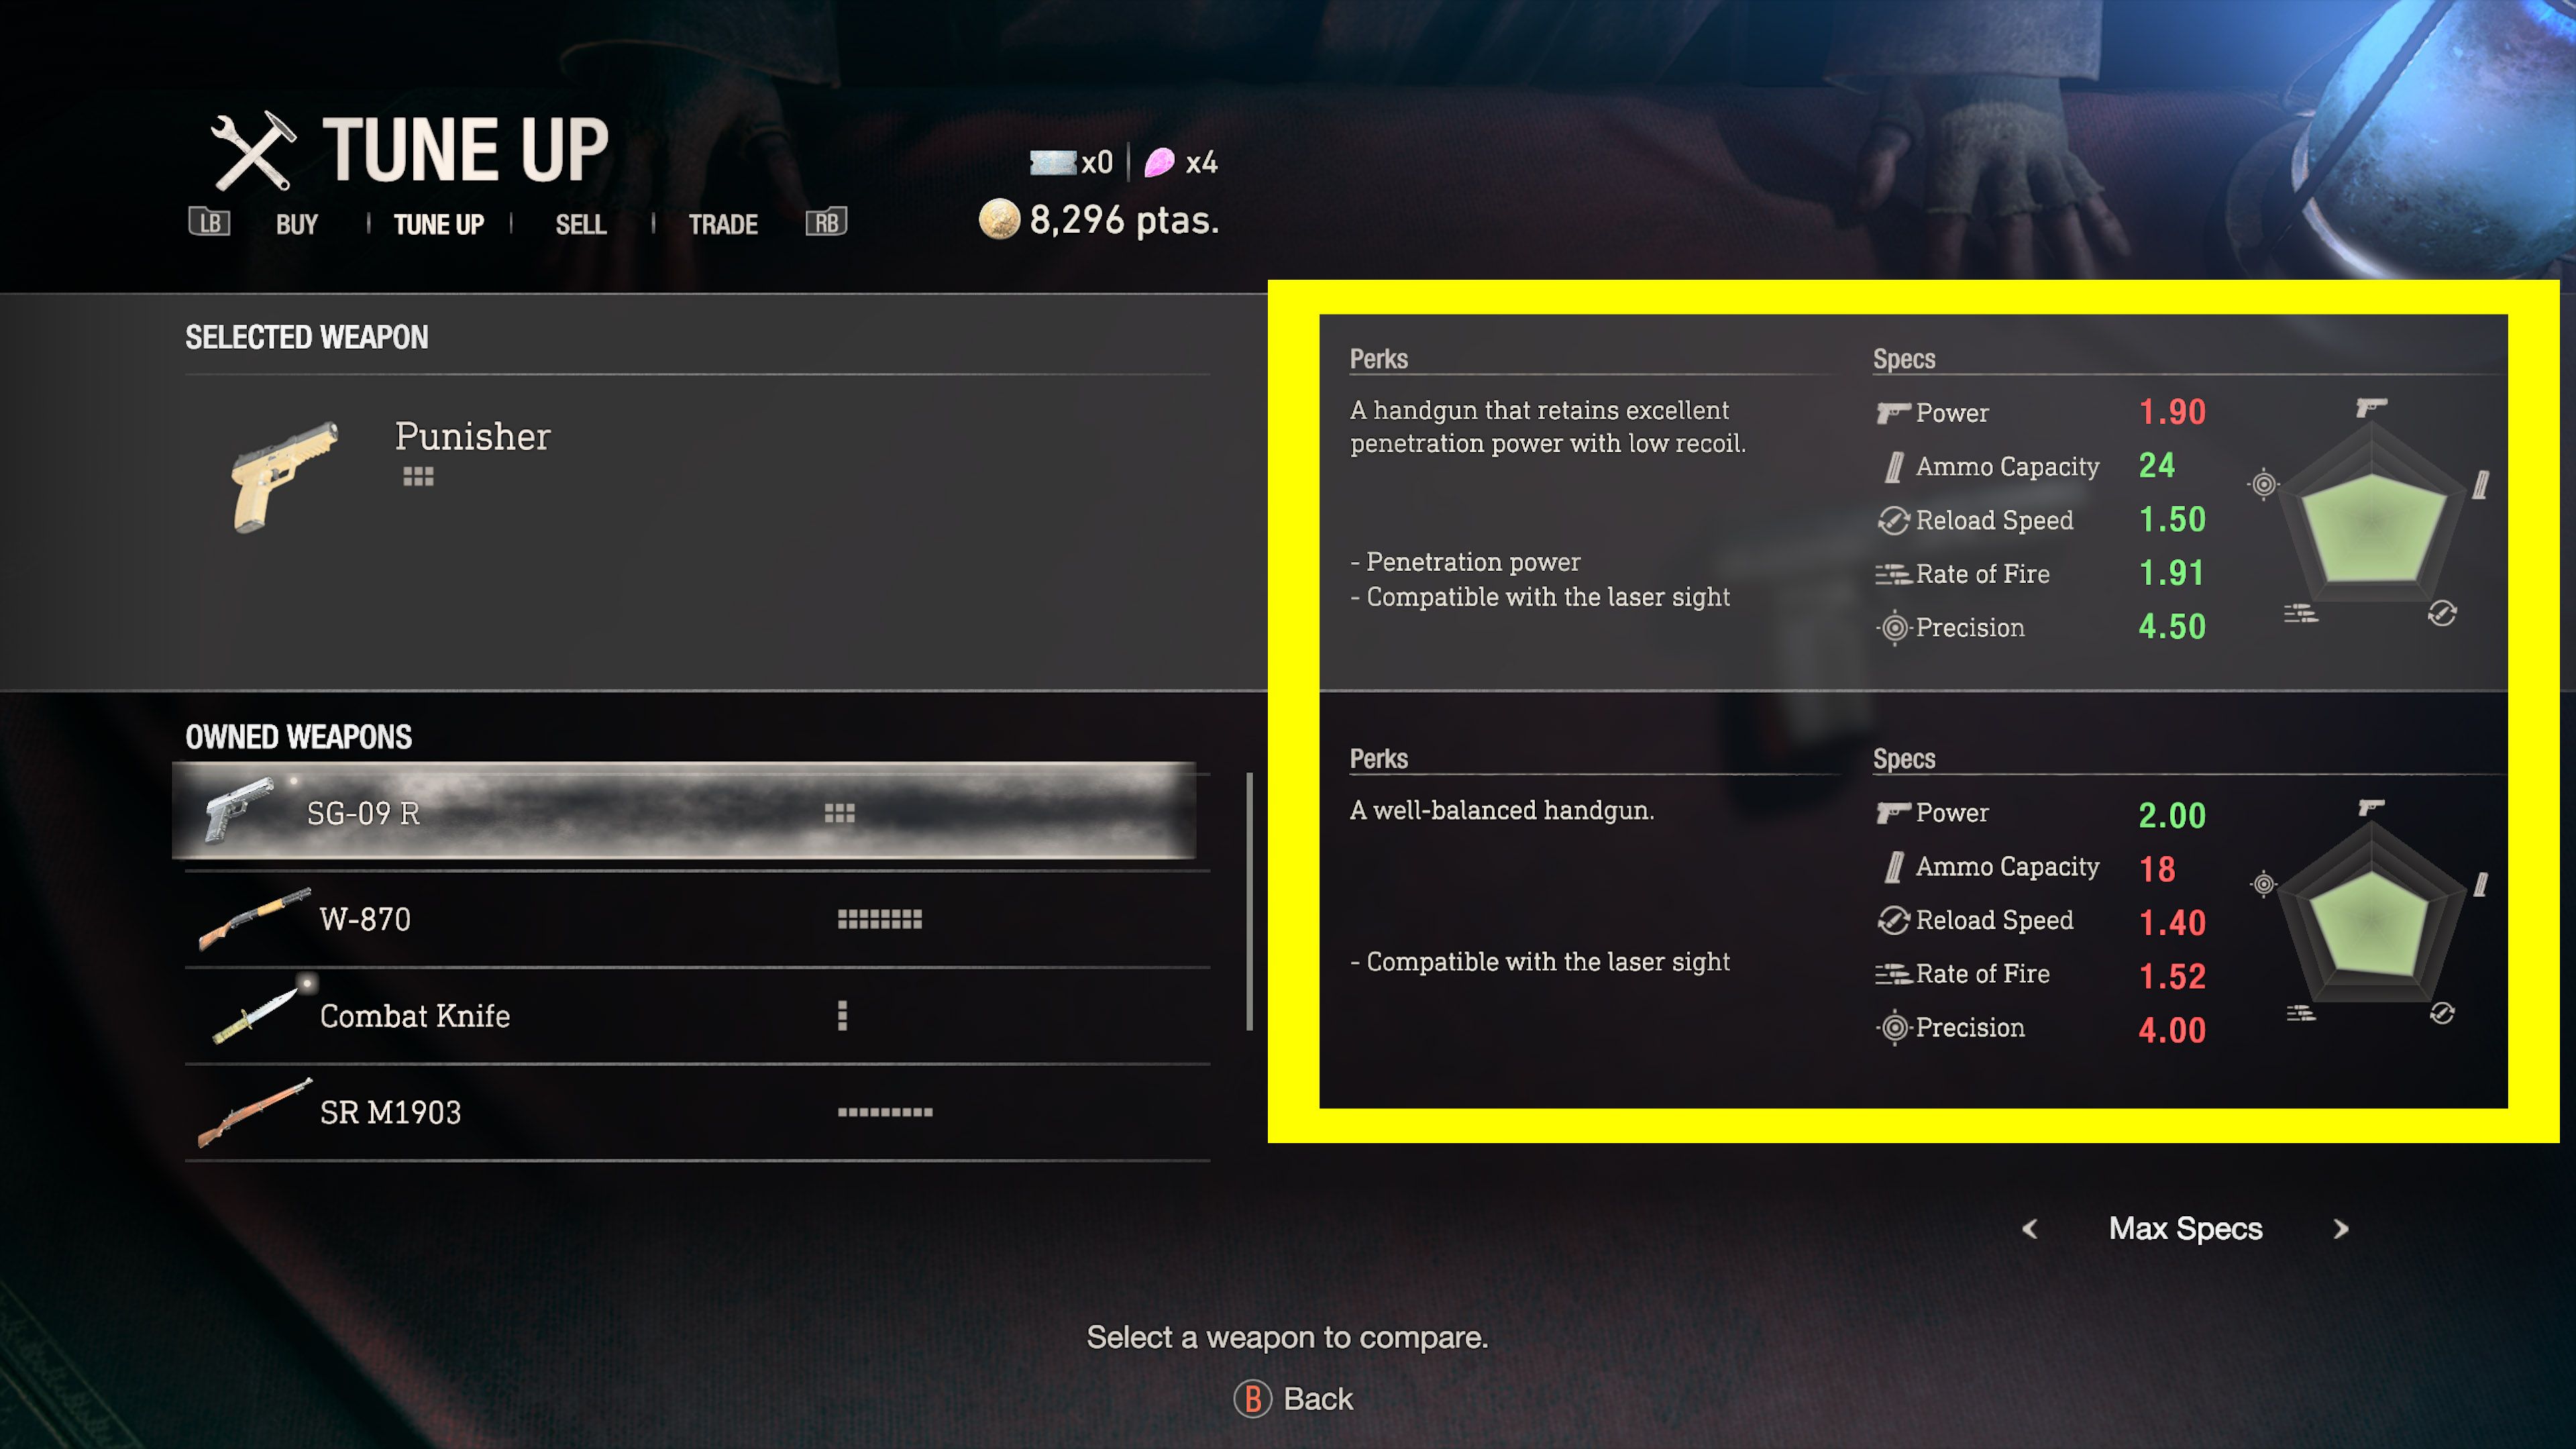2576x1449 pixels.
Task: Navigate right with the Max Specs arrow
Action: point(2341,1228)
